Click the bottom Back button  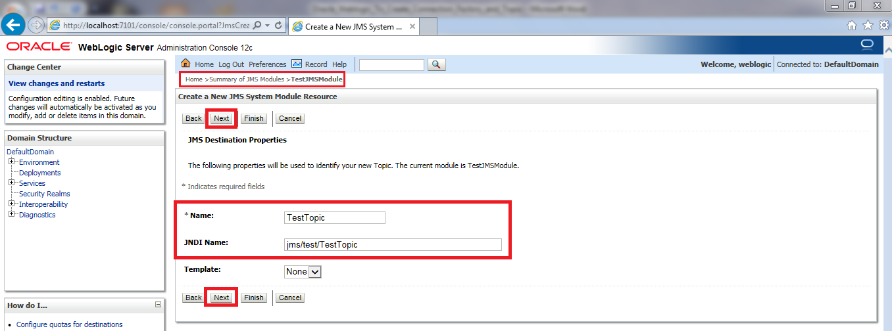click(x=193, y=298)
